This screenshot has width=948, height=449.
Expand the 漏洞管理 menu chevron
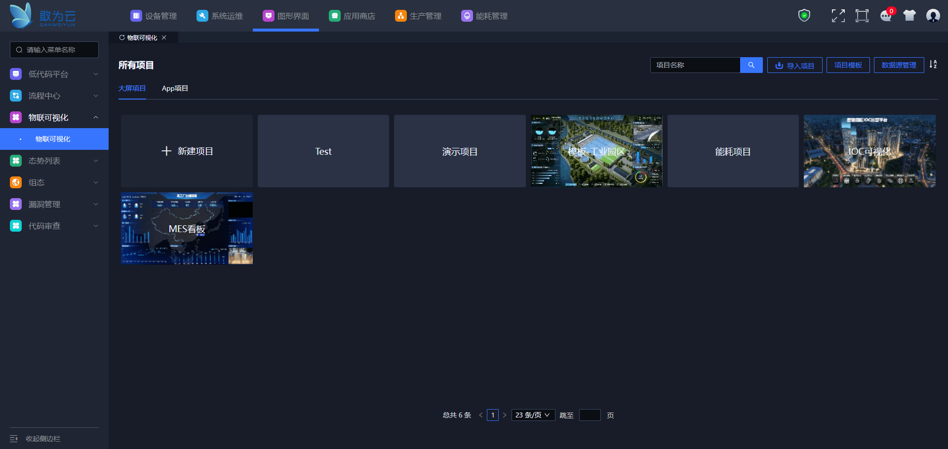(96, 204)
